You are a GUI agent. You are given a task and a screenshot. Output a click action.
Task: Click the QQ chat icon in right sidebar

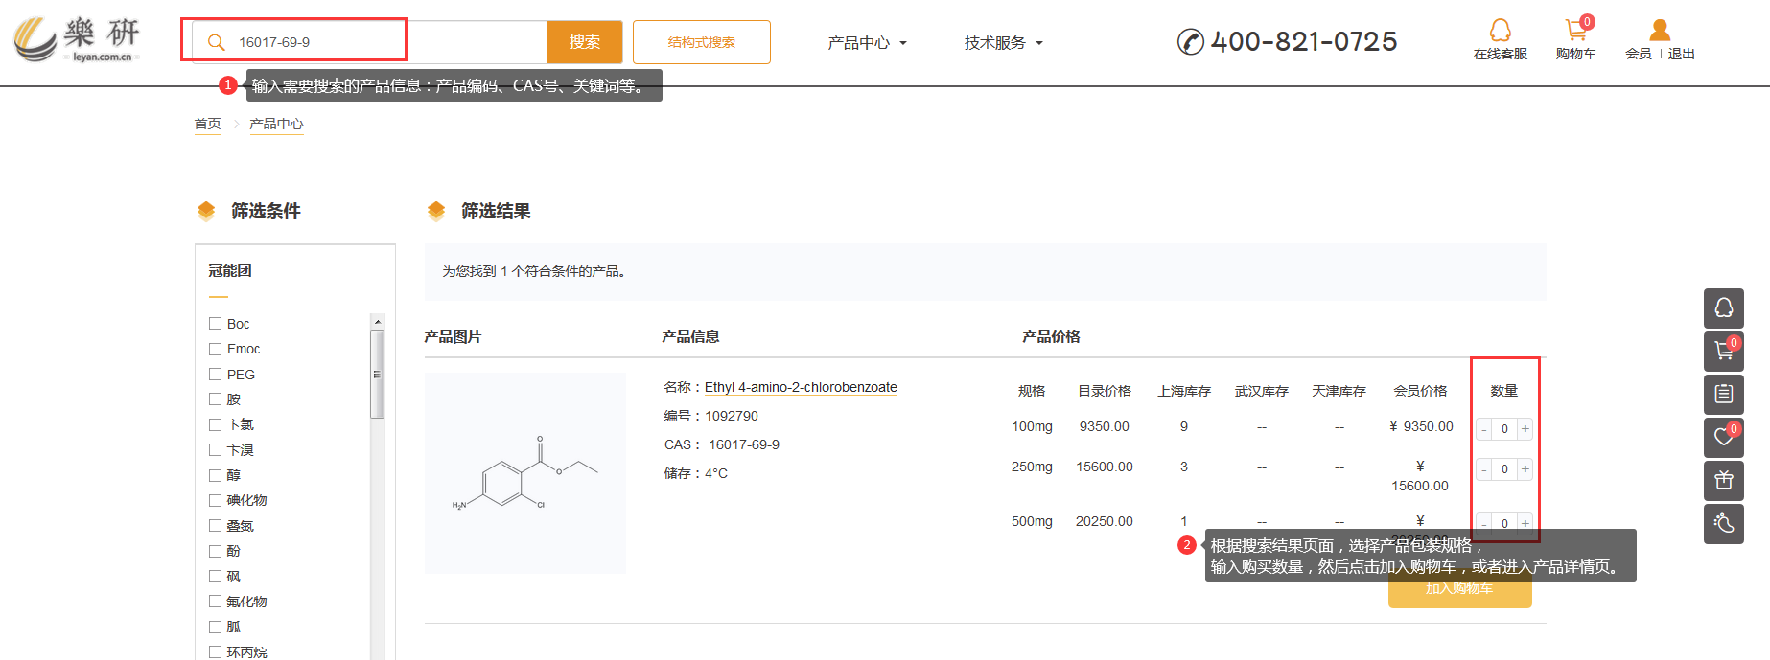[x=1723, y=308]
